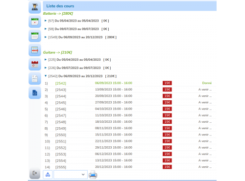Screen dimensions: 245x181
Task: Click the Batterie -> [280€] heading
Action: point(58,14)
